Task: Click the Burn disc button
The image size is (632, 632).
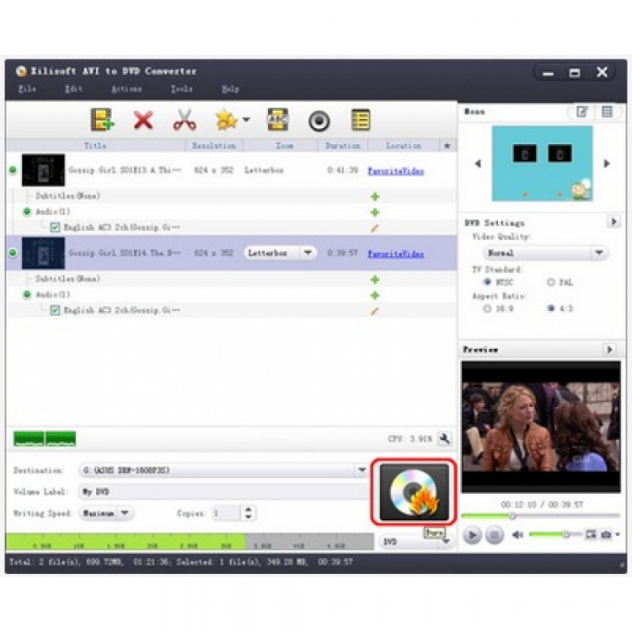Action: (x=414, y=492)
